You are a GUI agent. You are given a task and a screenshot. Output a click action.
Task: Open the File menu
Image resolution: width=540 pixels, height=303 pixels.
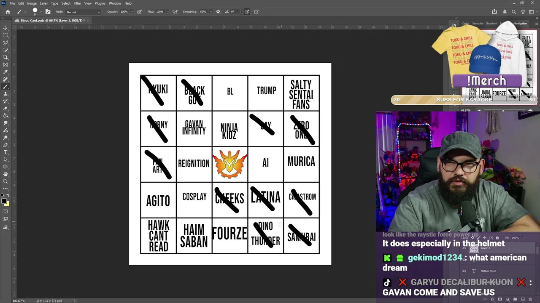tap(12, 3)
